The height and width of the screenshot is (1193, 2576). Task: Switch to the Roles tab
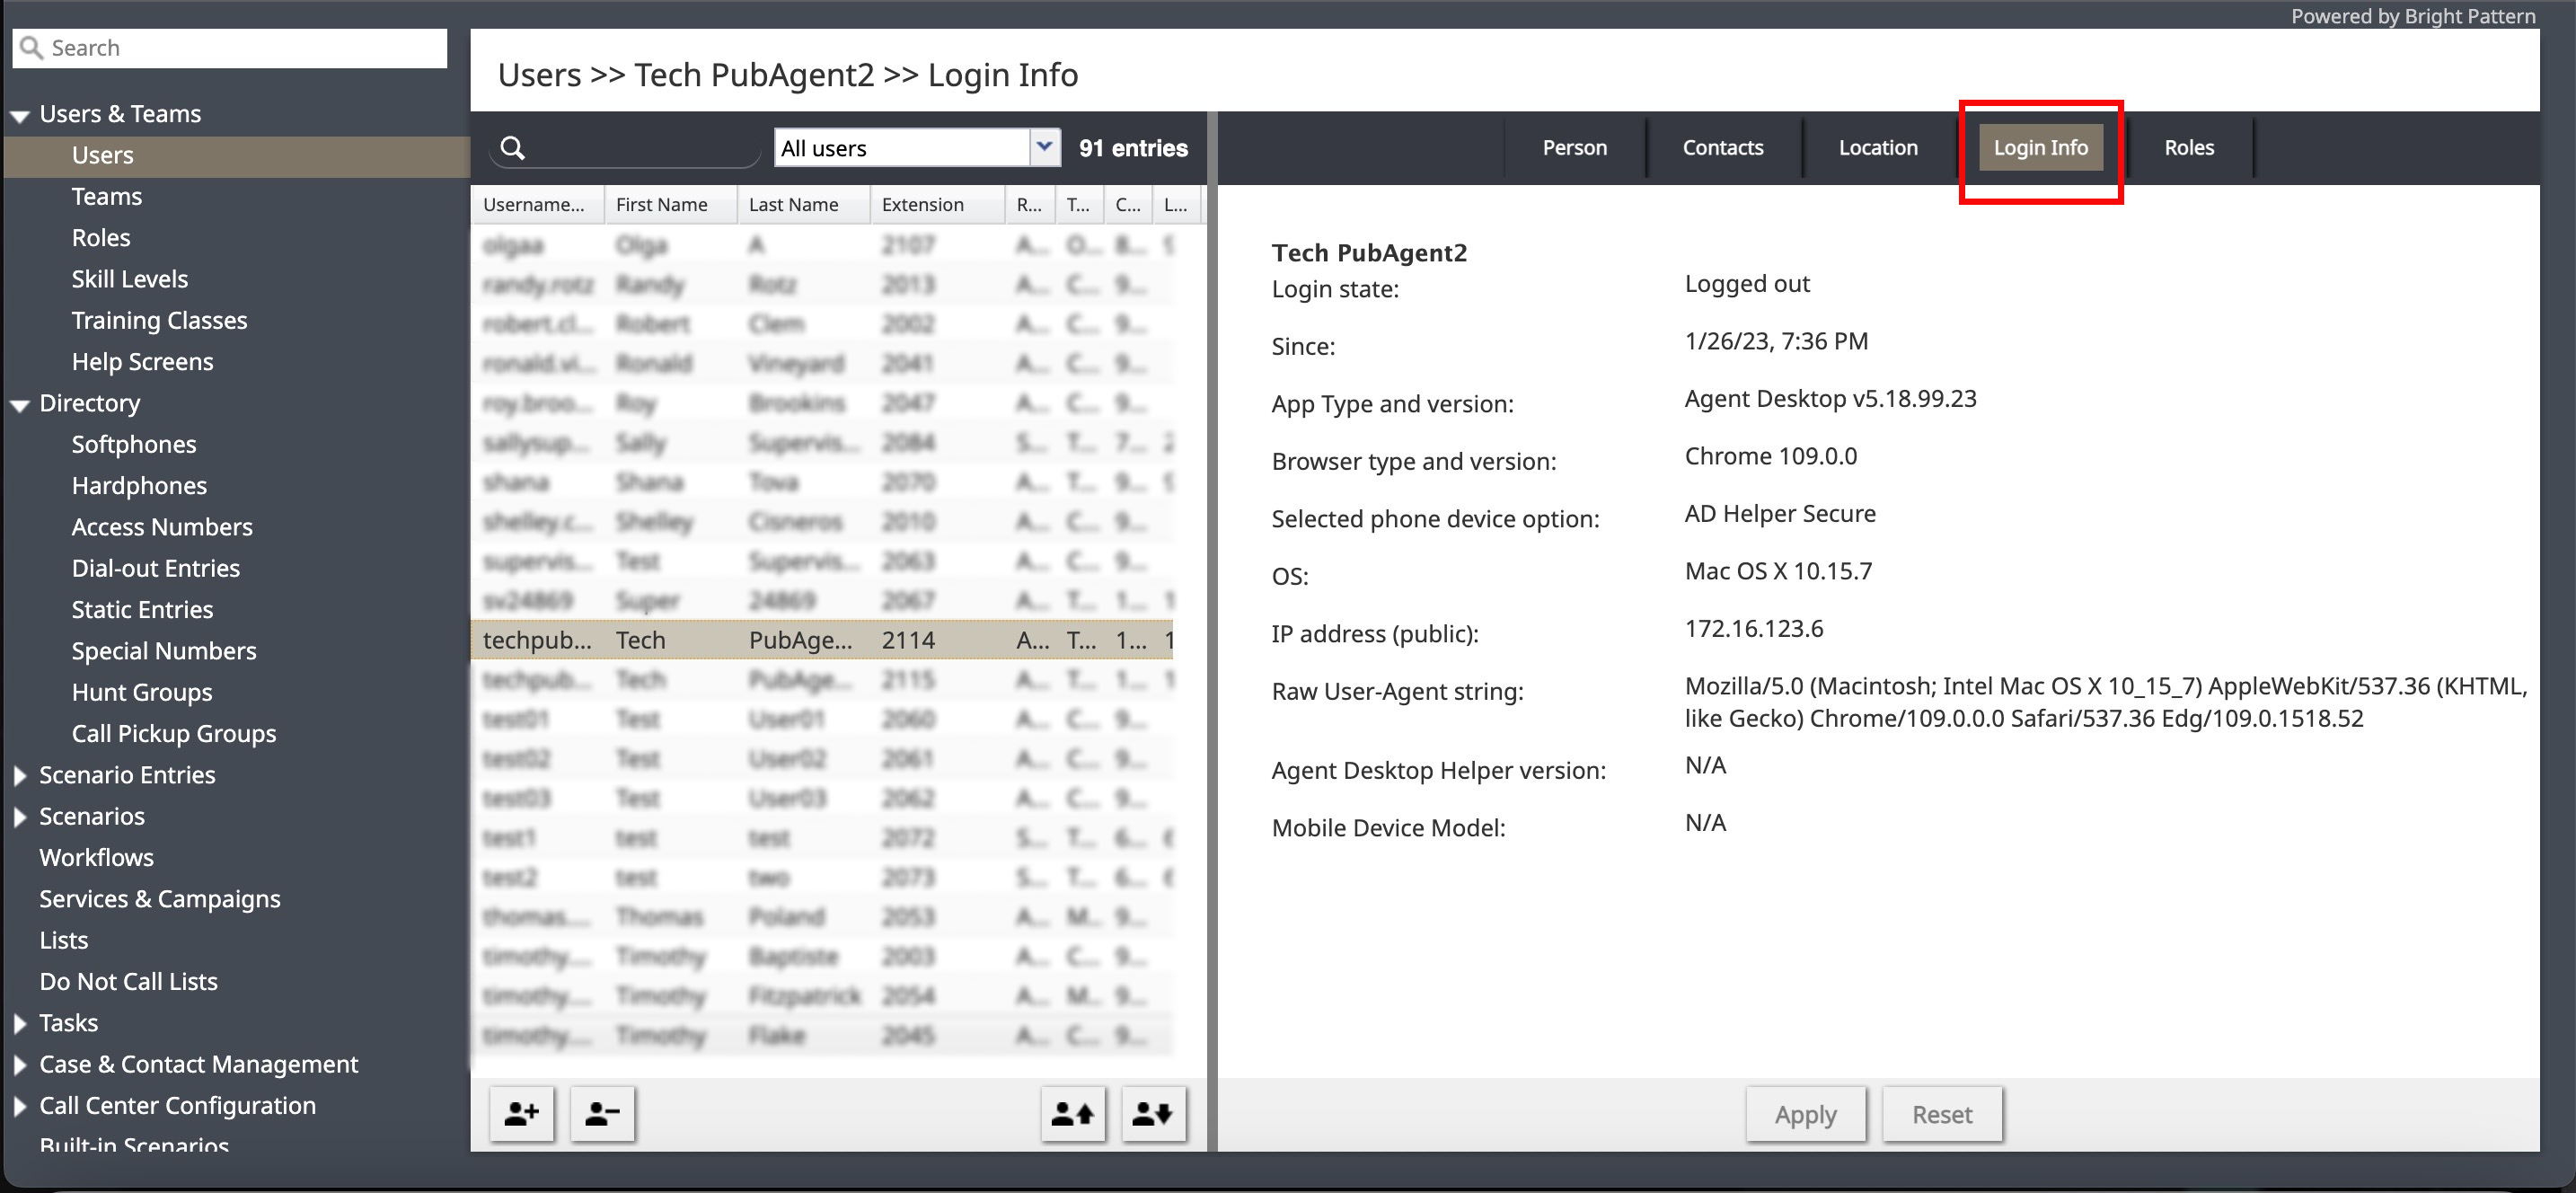pyautogui.click(x=2188, y=147)
